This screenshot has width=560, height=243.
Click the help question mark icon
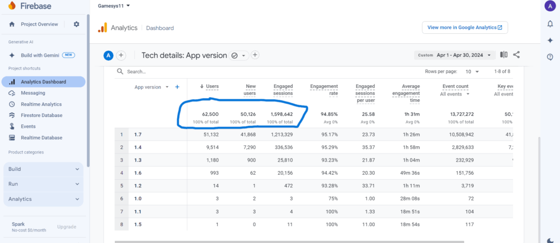tap(550, 57)
